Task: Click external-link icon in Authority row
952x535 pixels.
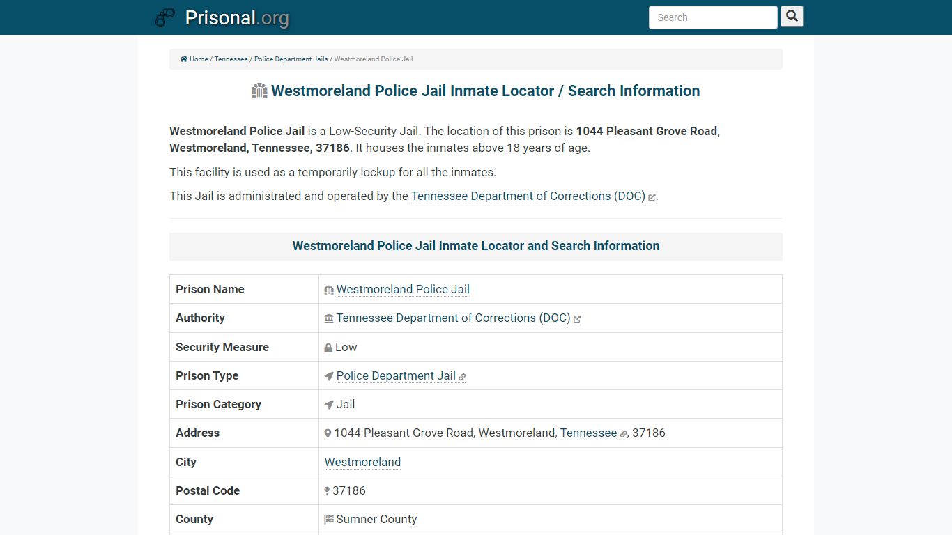Action: click(577, 319)
